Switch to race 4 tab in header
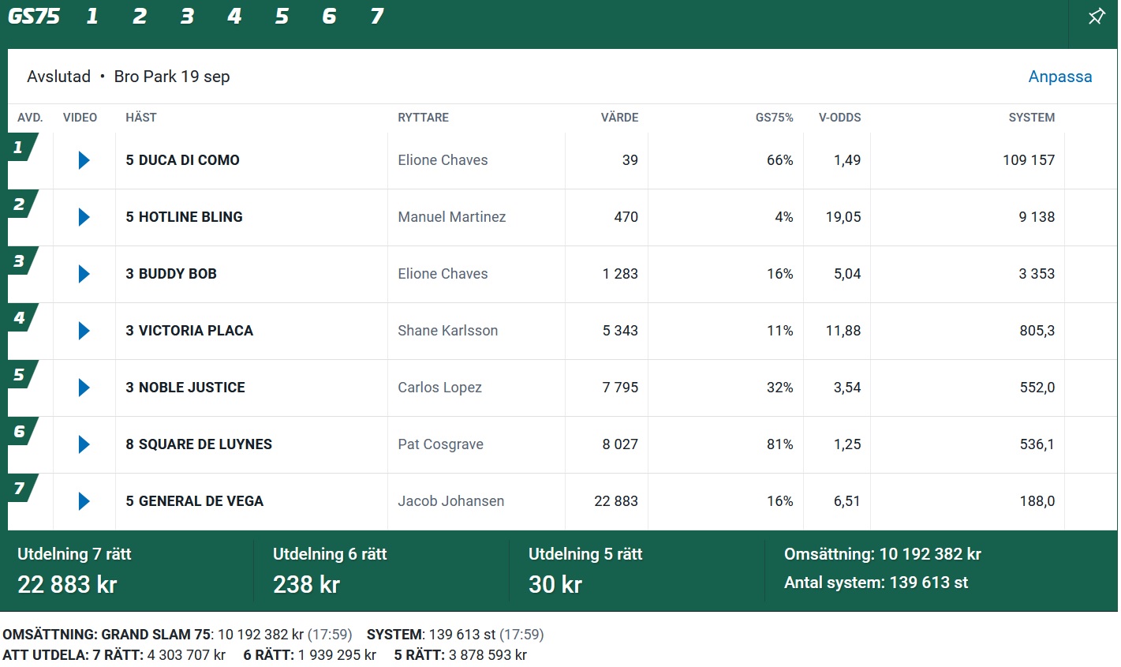This screenshot has height=667, width=1121. 234,16
